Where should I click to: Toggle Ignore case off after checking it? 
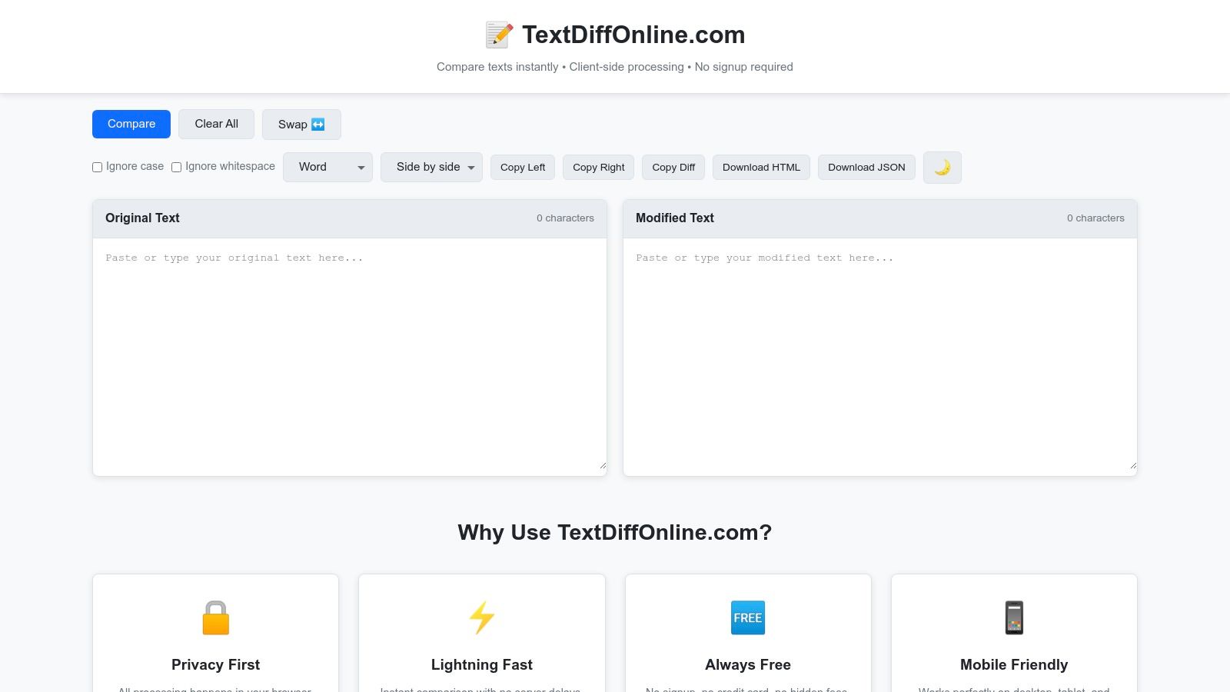(97, 167)
